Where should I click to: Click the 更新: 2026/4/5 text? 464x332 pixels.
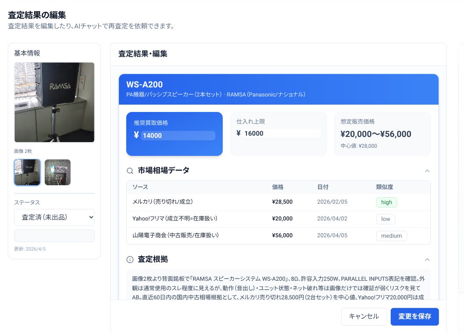point(30,249)
